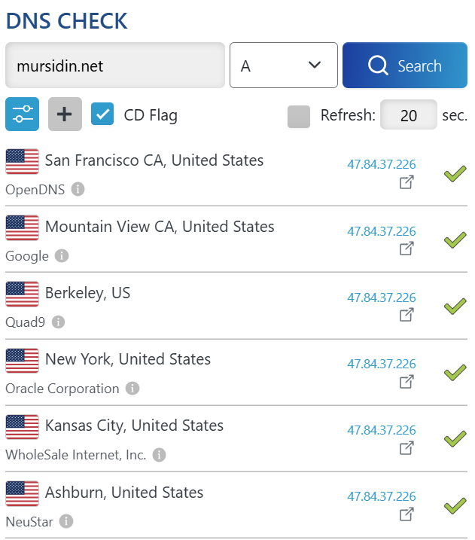Screen dimensions: 475x540
Task: Click the plus add server button
Action: [x=65, y=114]
